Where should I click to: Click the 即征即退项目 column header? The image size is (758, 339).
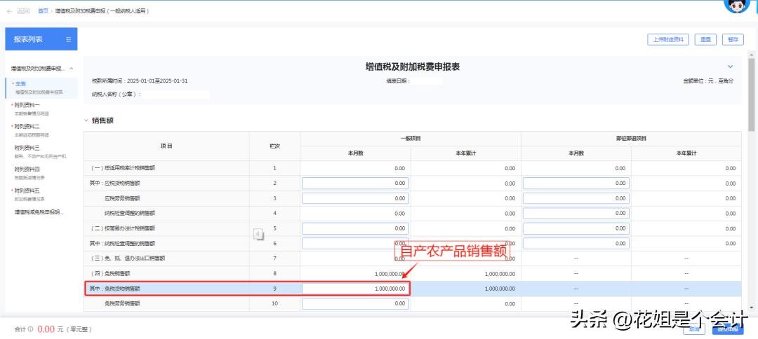tap(631, 139)
